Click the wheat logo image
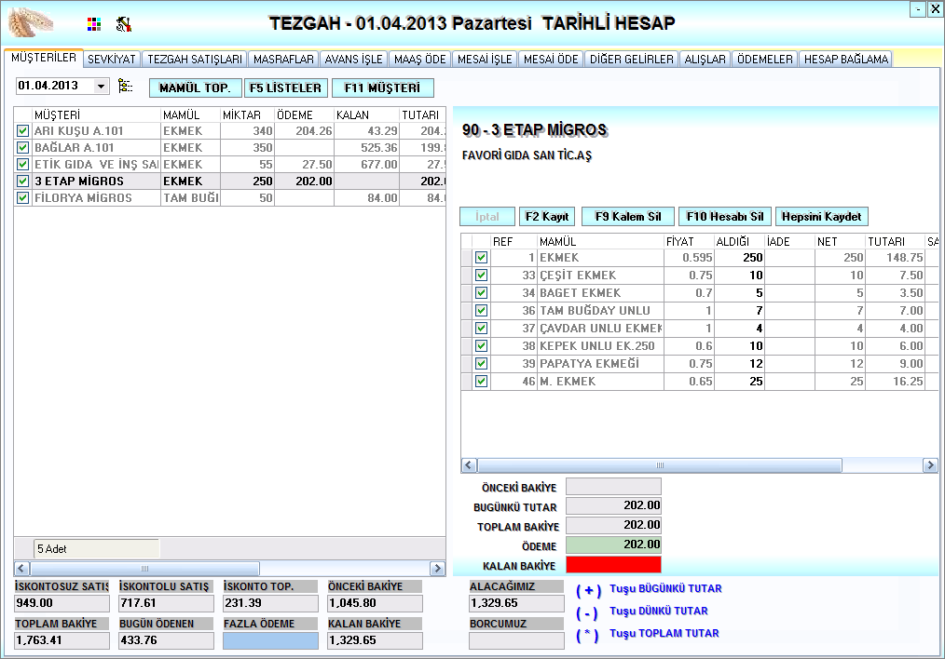The height and width of the screenshot is (659, 945). [x=31, y=22]
